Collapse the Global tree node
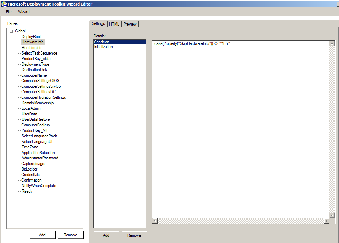This screenshot has width=339, height=243. coord(11,31)
